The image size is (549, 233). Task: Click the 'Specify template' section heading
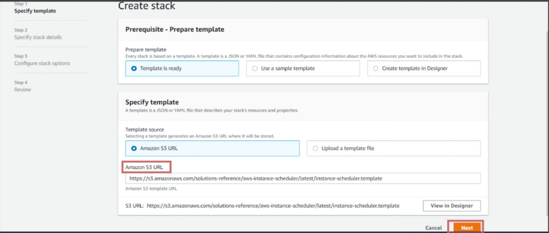click(x=152, y=102)
